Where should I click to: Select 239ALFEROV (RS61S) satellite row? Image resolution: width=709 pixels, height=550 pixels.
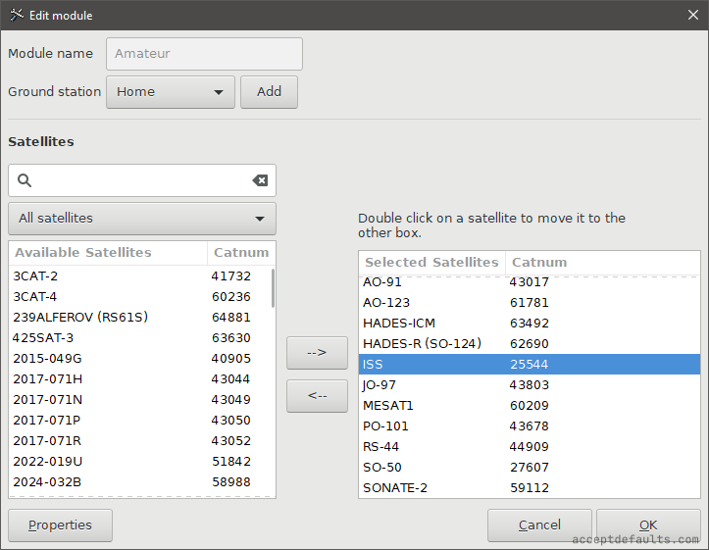(x=108, y=318)
